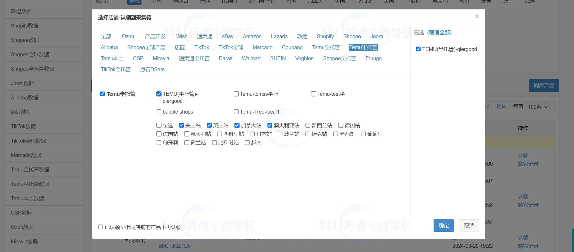
Task: Switch to the Temu全托管 platform tab
Action: 326,47
